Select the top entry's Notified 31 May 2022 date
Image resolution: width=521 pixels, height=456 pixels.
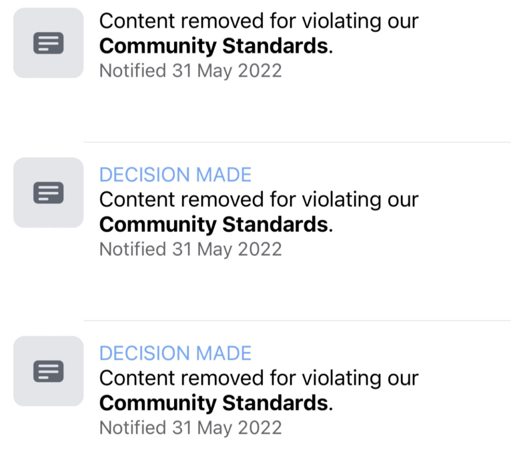click(x=190, y=71)
